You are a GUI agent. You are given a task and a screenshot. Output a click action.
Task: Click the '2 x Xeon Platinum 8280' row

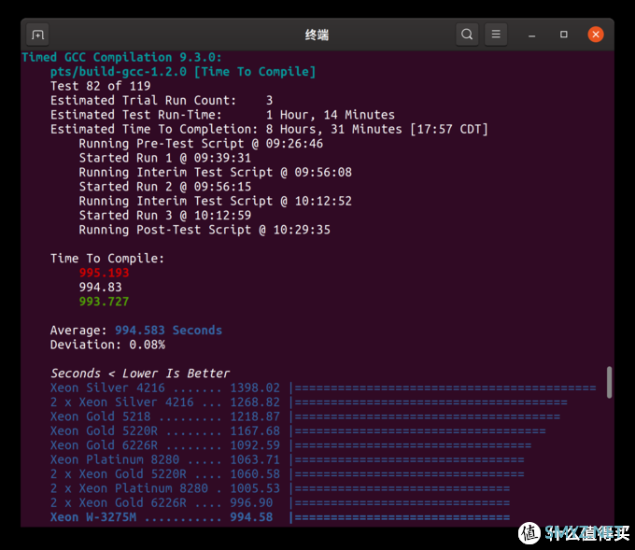(280, 488)
